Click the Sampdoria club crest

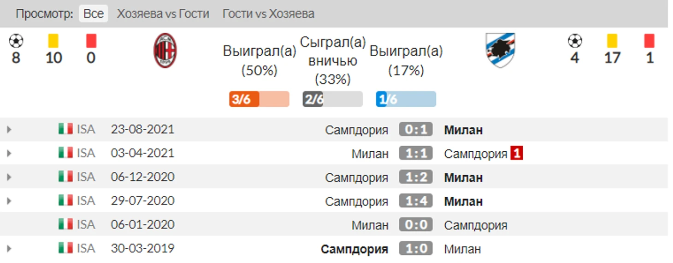click(500, 50)
